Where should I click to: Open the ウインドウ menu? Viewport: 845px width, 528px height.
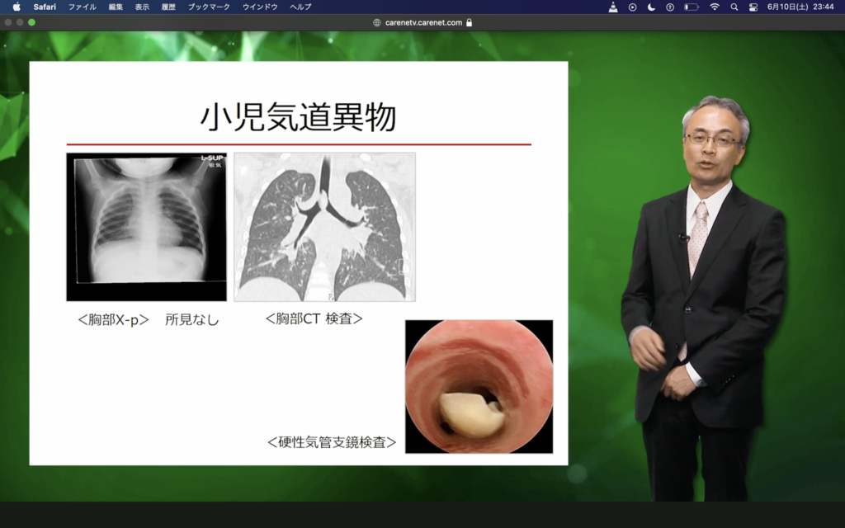click(x=260, y=7)
